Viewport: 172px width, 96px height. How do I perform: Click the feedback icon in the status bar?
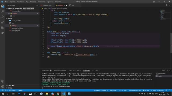pos(166,90)
